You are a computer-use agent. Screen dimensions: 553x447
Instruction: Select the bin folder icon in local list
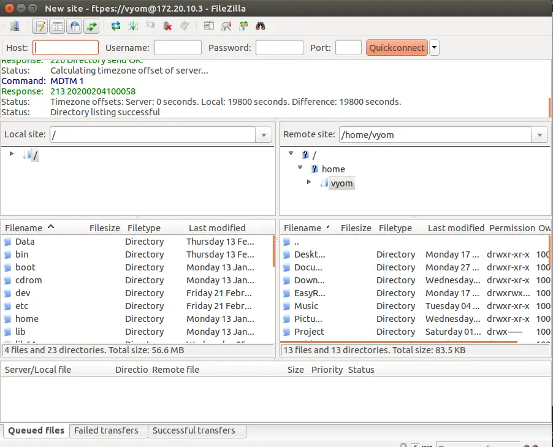[x=8, y=254]
